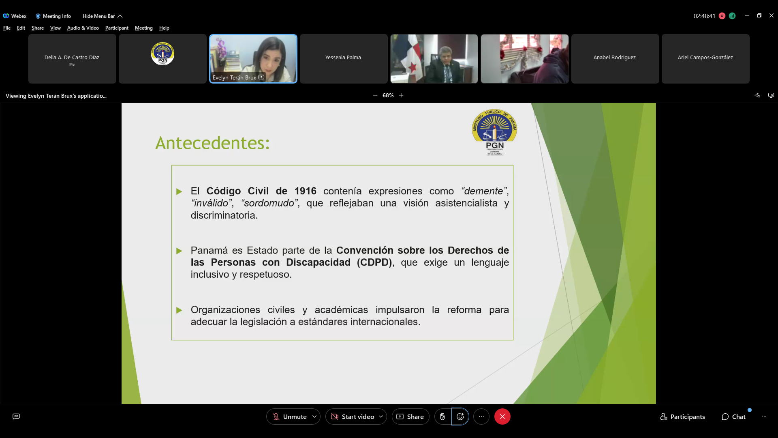Expand the Start video options arrow

pos(381,417)
